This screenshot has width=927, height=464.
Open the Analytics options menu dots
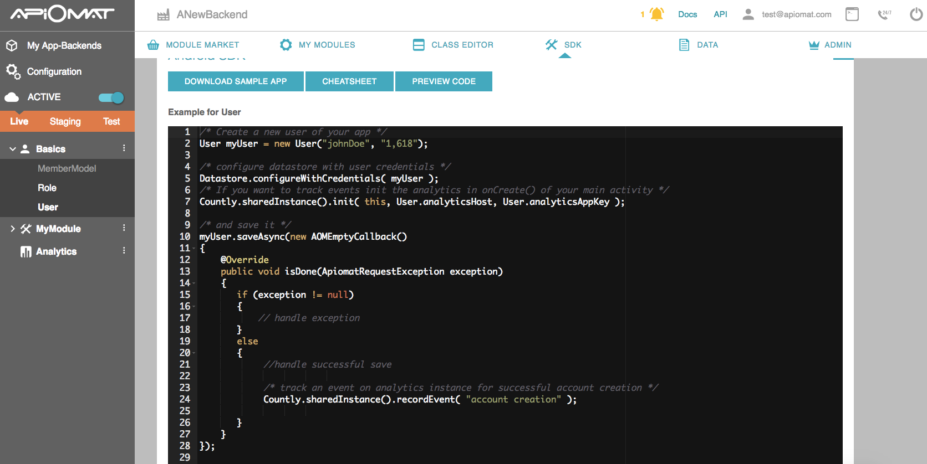[124, 251]
